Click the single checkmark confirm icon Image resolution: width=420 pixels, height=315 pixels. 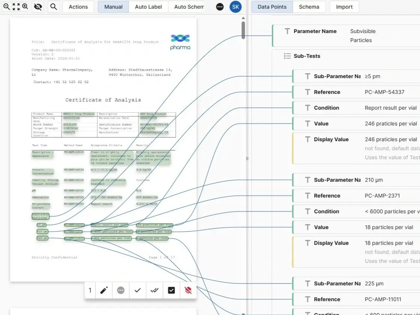pos(137,290)
